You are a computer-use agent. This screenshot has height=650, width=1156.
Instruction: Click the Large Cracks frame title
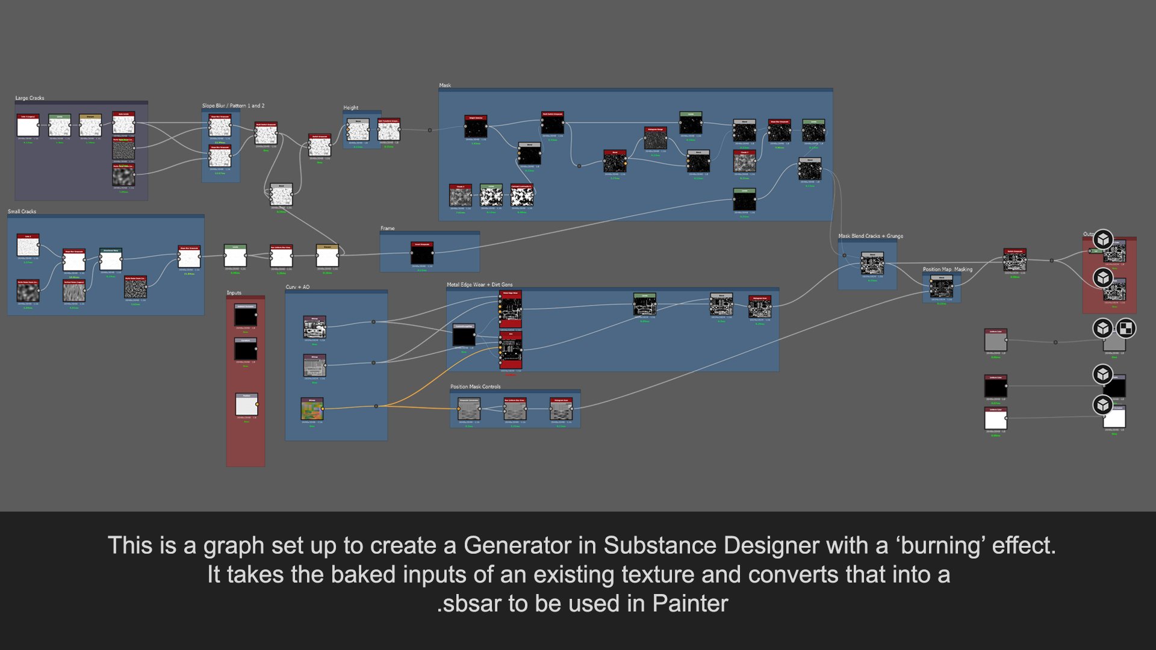[x=30, y=98]
